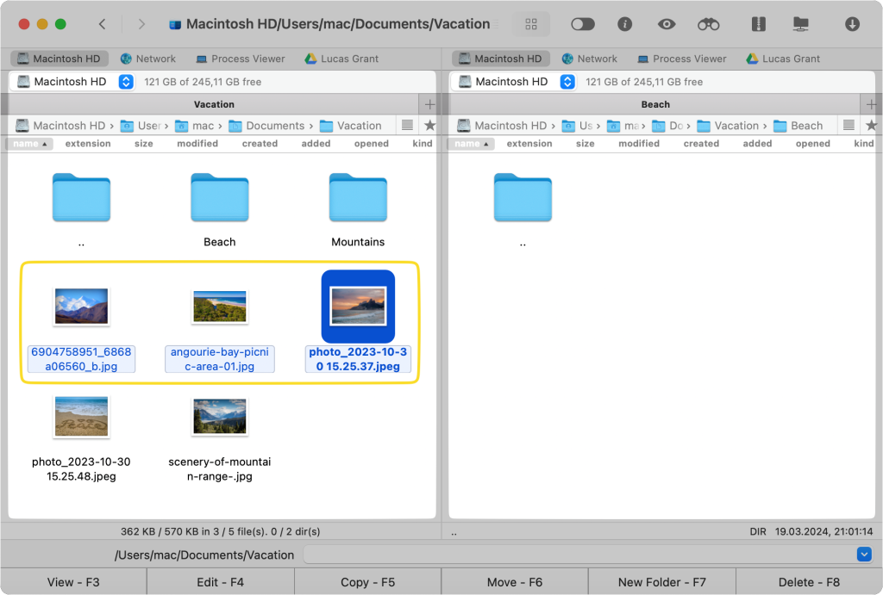Open the network drive connection icon
883x595 pixels.
800,24
